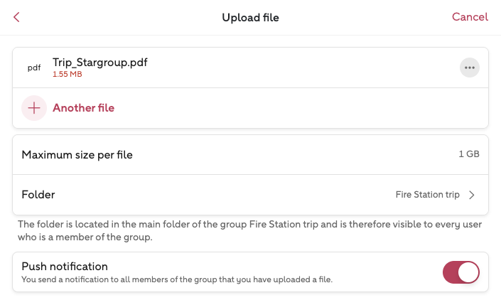
Task: Toggle the Push notification switch off
Action: (x=460, y=272)
